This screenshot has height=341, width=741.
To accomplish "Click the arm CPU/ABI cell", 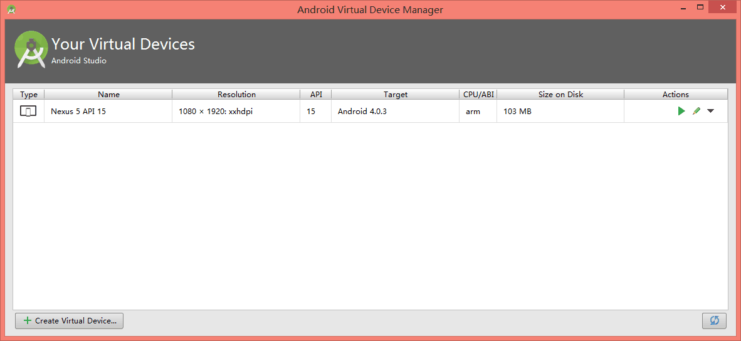I will 478,112.
